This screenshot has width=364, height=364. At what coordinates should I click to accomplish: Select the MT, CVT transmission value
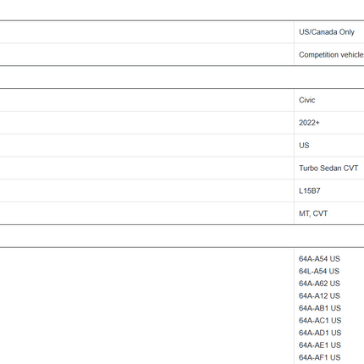[x=313, y=213]
